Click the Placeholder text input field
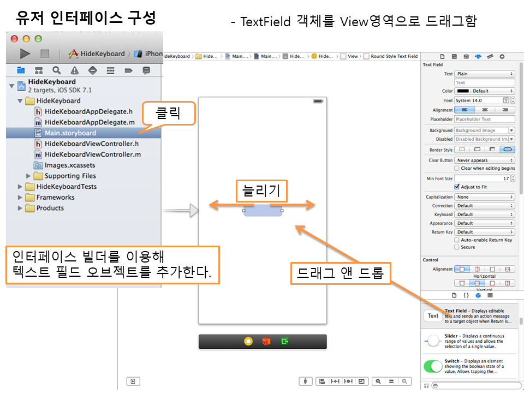Image resolution: width=524 pixels, height=393 pixels. pyautogui.click(x=485, y=119)
